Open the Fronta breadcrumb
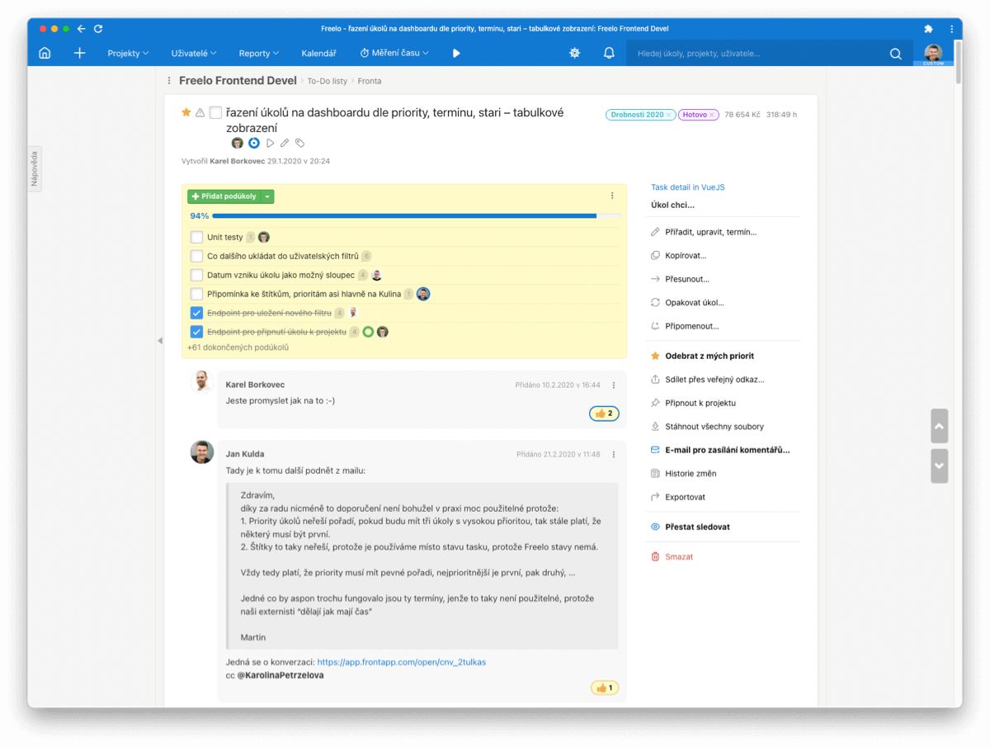990x747 pixels. [x=370, y=81]
